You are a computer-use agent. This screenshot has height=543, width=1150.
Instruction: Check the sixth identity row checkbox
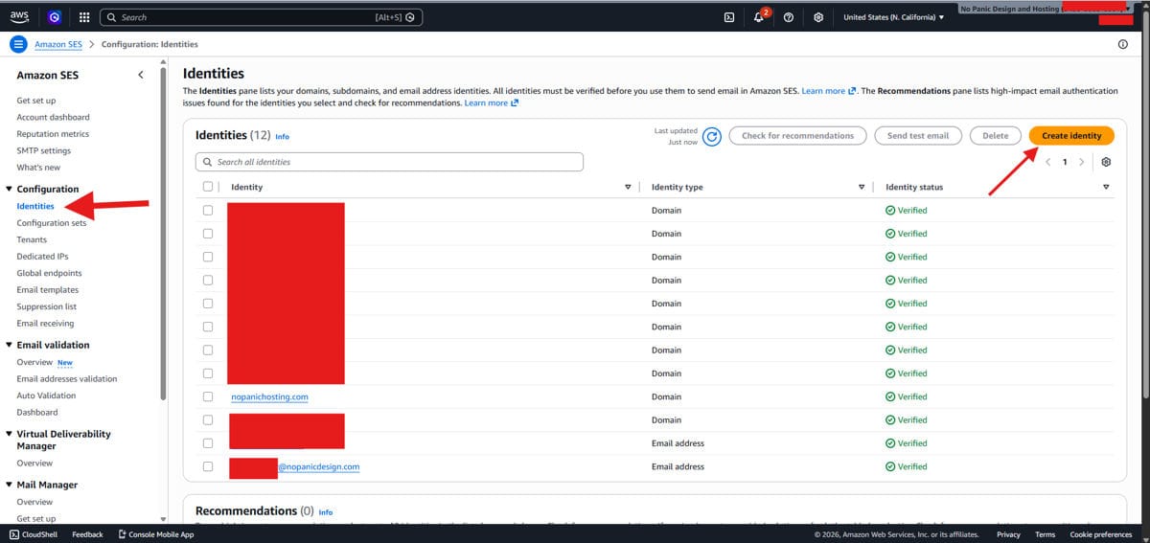tap(208, 327)
